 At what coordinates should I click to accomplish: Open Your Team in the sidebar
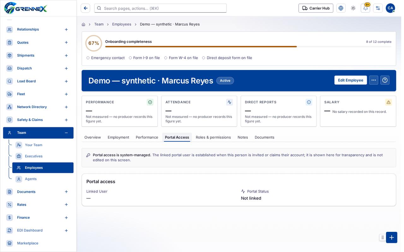pyautogui.click(x=43, y=145)
